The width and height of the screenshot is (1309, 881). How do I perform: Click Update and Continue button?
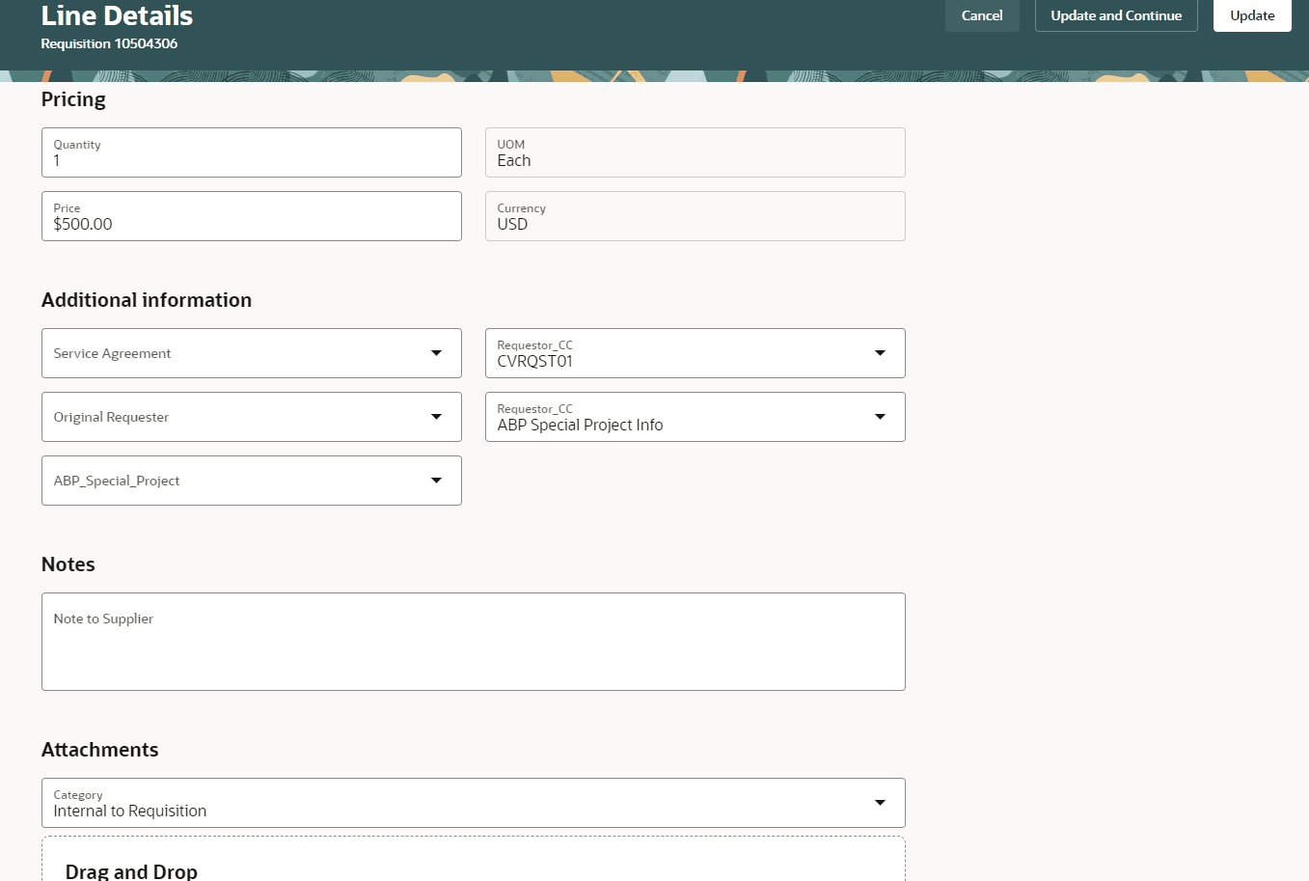[1116, 15]
